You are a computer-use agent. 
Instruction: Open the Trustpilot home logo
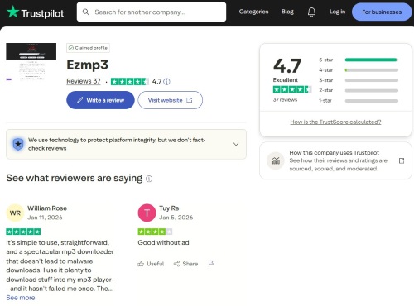coord(35,12)
